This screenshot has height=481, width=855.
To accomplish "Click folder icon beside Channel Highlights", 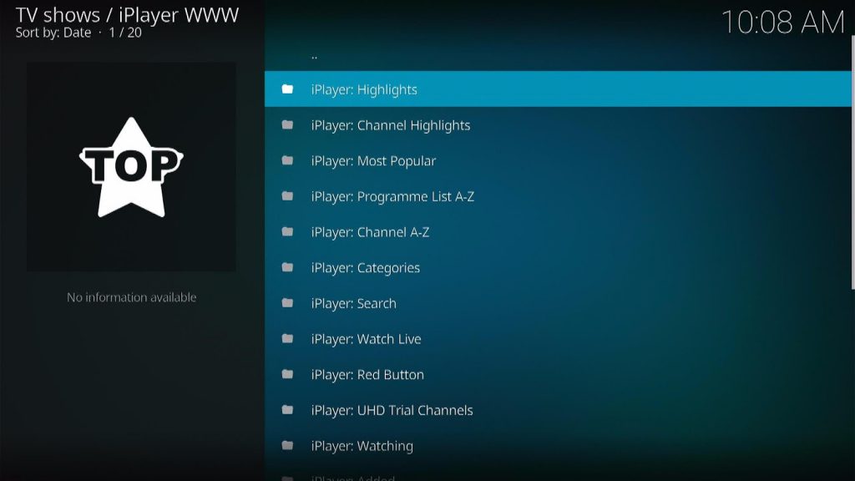I will [287, 125].
